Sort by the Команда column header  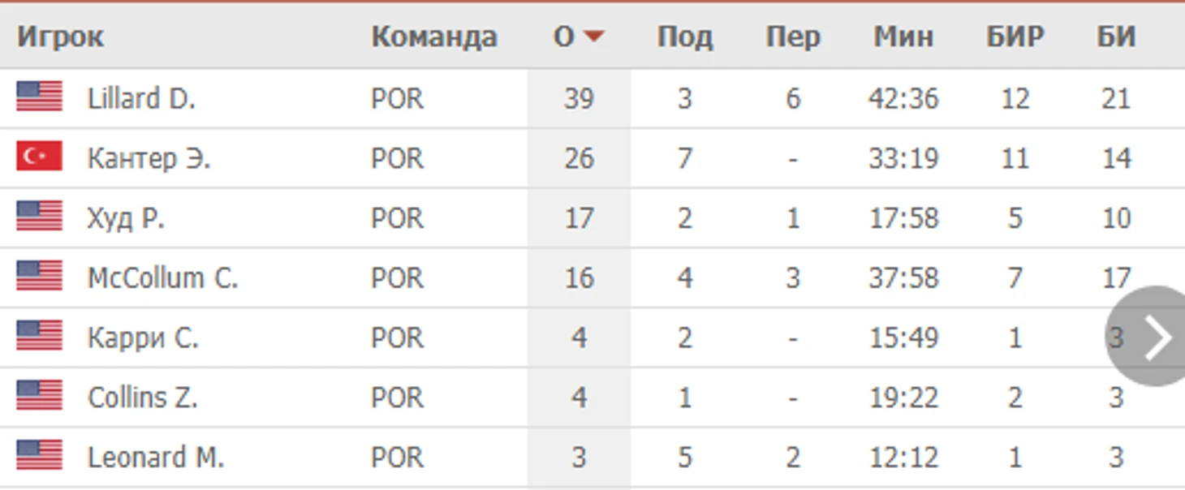coord(434,37)
